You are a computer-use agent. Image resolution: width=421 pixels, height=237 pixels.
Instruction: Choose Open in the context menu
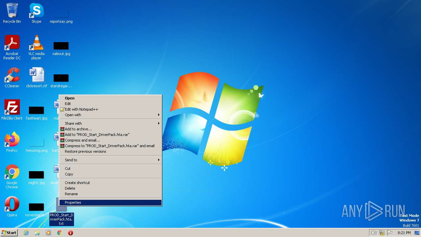pos(111,98)
